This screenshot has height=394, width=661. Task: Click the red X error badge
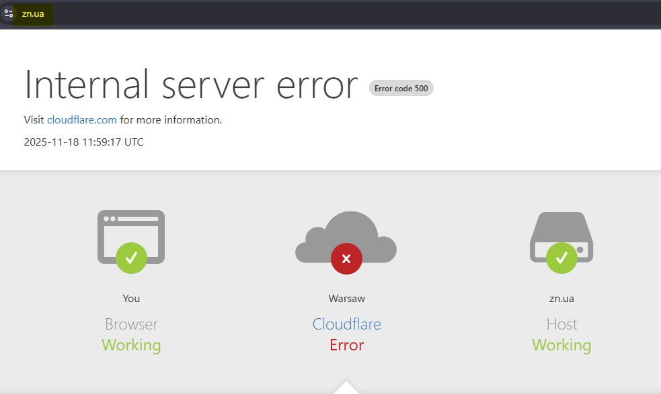[346, 258]
